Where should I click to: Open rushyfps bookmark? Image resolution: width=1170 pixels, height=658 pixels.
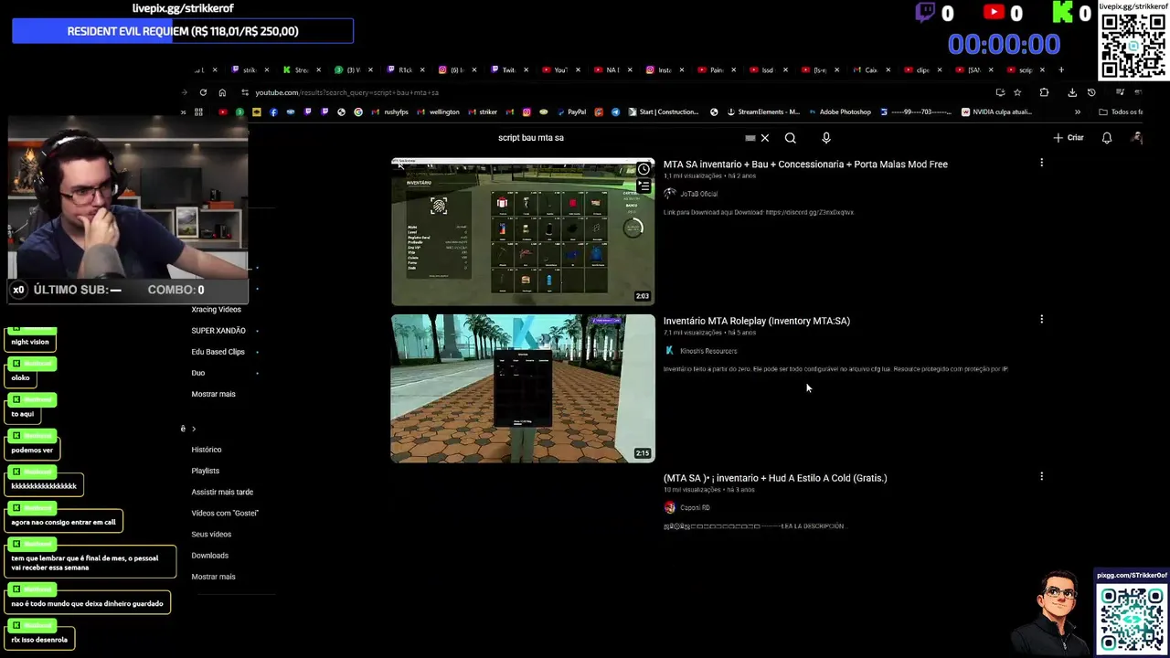(x=390, y=112)
